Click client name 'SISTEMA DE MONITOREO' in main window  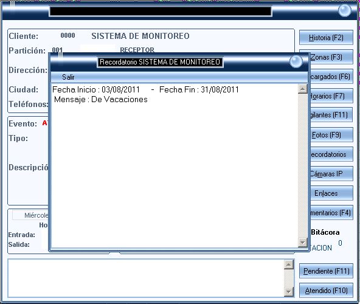140,36
